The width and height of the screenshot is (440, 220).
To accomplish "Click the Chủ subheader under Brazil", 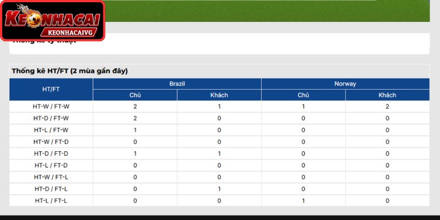I will 135,95.
